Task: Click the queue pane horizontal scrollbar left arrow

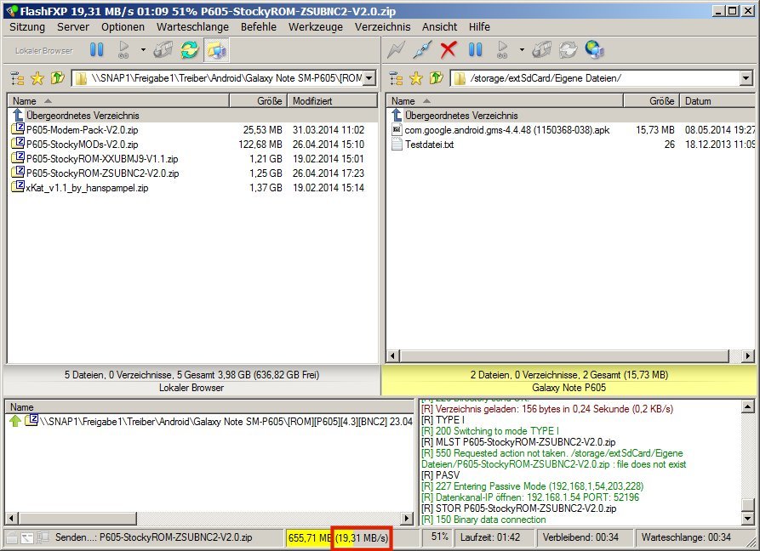Action: point(12,518)
